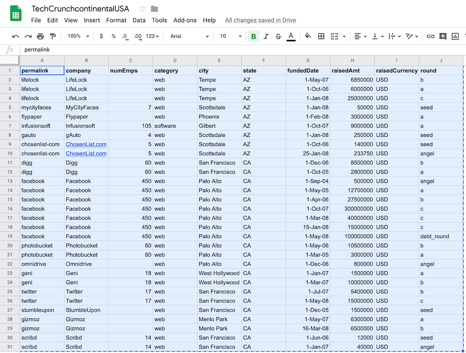Click the Insert chart icon

[x=455, y=35]
